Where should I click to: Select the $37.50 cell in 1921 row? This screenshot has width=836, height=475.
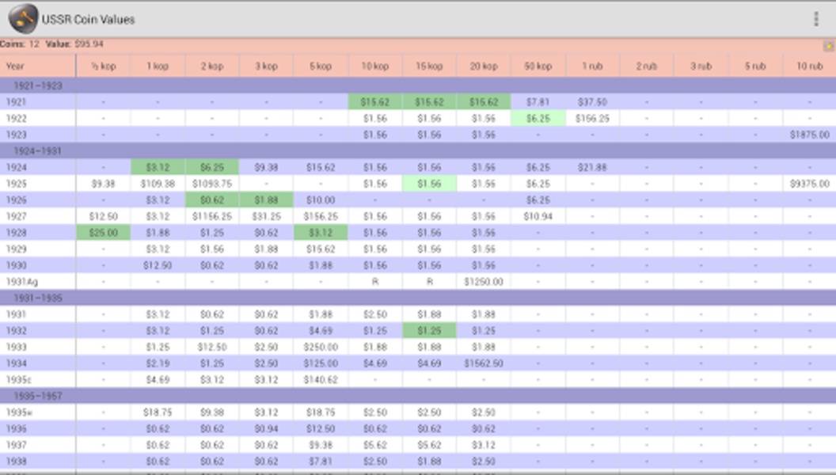pos(592,102)
